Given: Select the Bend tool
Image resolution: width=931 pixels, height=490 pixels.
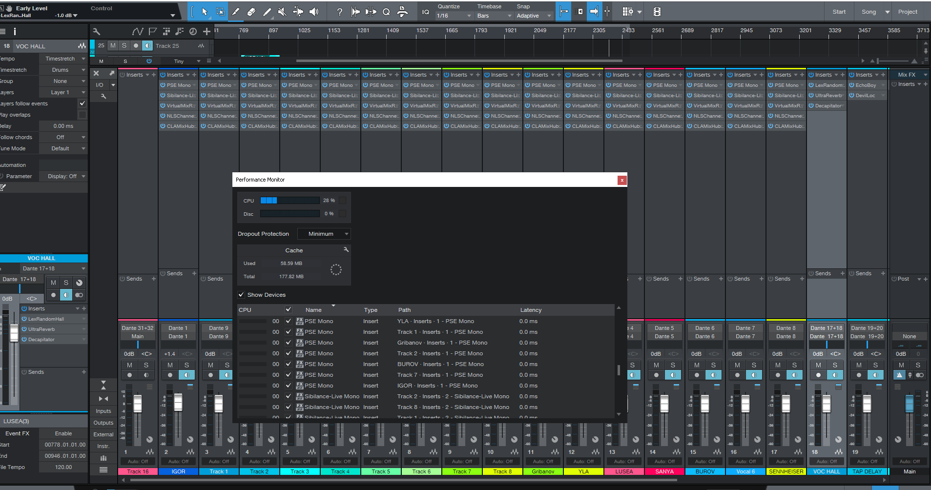Looking at the screenshot, I should 298,12.
